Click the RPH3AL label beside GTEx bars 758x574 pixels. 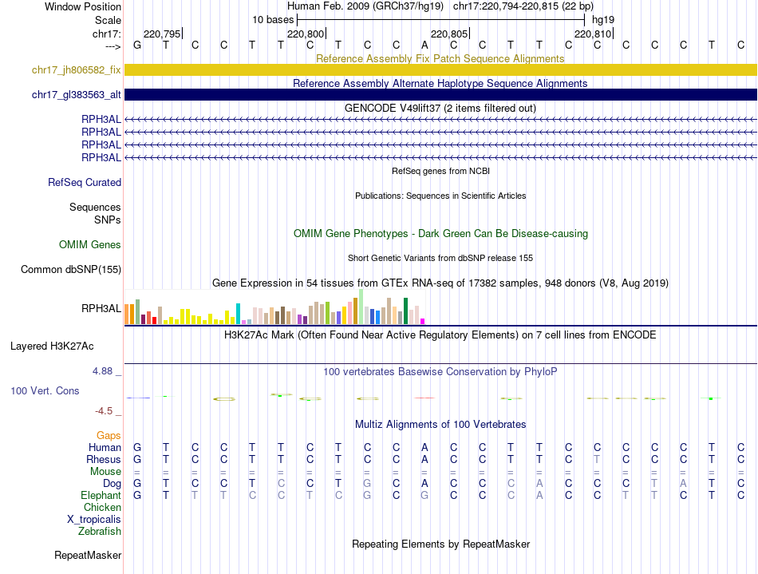tap(101, 308)
